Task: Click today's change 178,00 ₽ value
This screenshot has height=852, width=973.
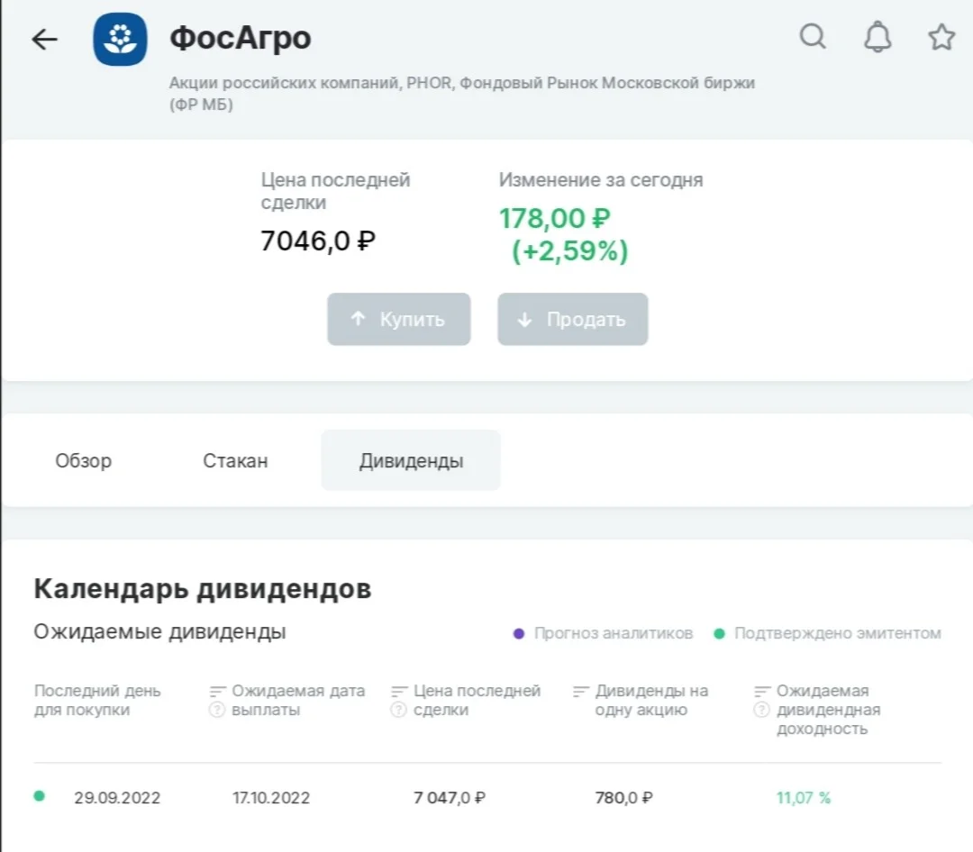Action: pyautogui.click(x=555, y=219)
